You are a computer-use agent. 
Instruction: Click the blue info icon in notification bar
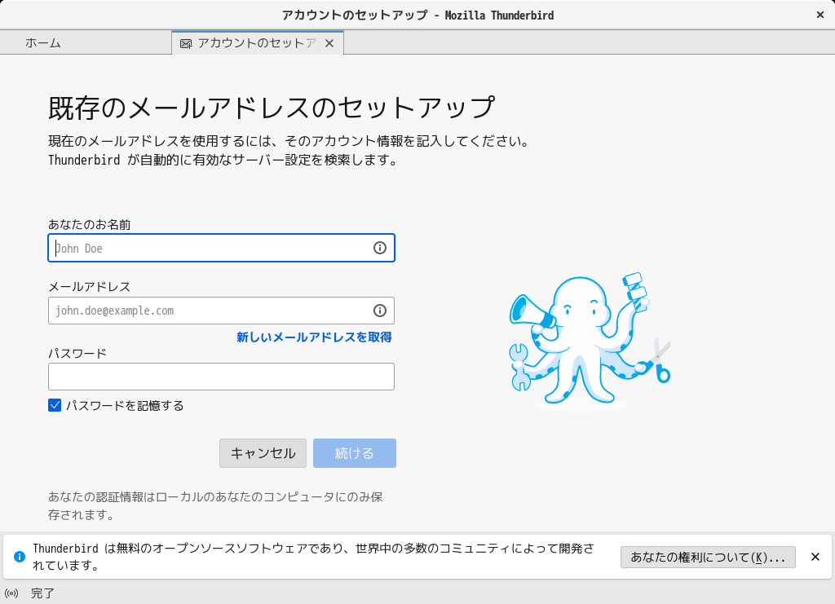pyautogui.click(x=20, y=557)
